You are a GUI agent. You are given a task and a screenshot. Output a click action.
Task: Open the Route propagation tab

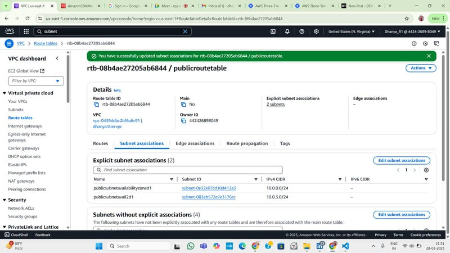247,143
